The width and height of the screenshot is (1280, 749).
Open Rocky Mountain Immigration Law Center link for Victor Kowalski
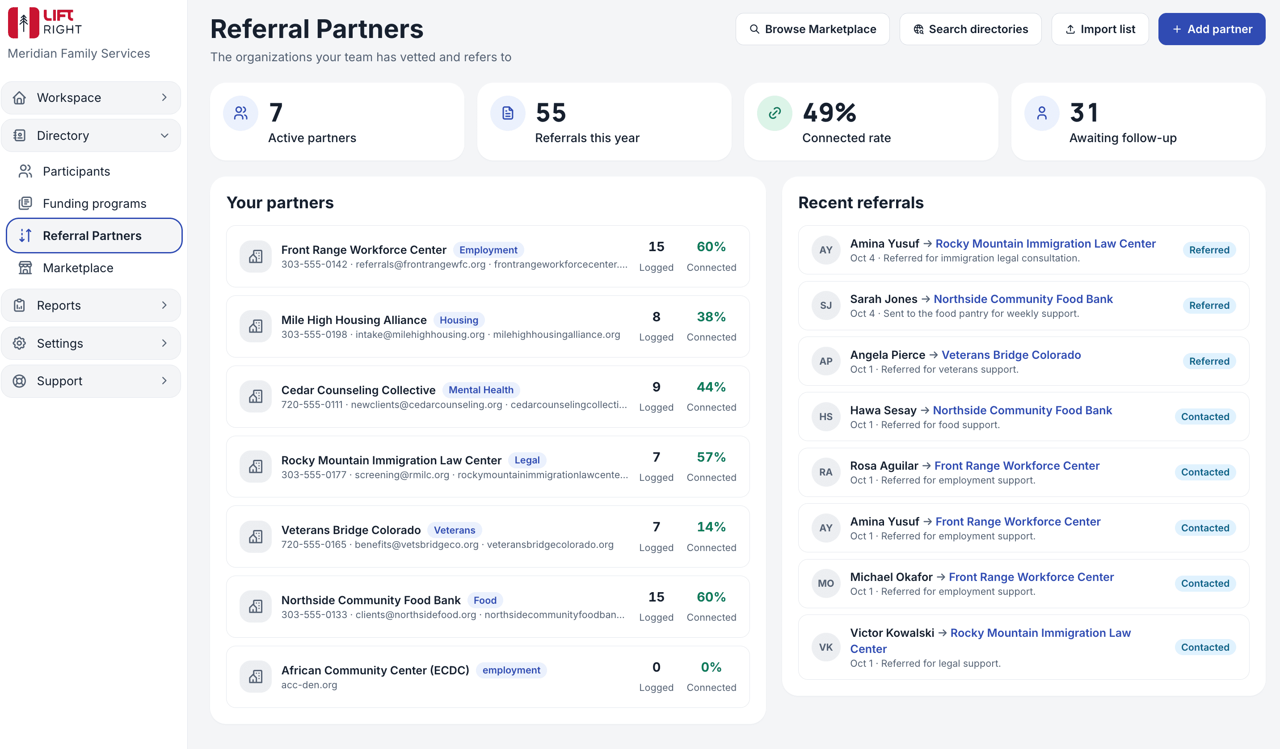tap(990, 640)
